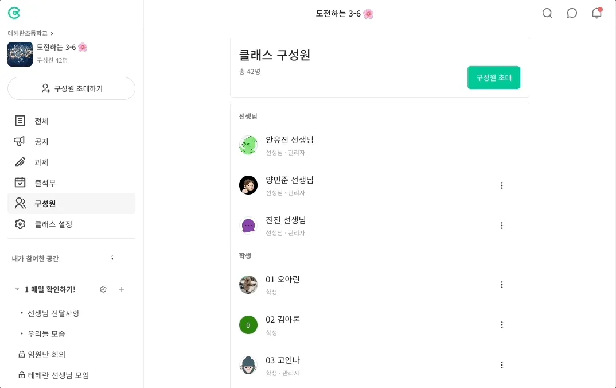616x388 pixels.
Task: Go to 출석부 in the sidebar
Action: click(45, 183)
